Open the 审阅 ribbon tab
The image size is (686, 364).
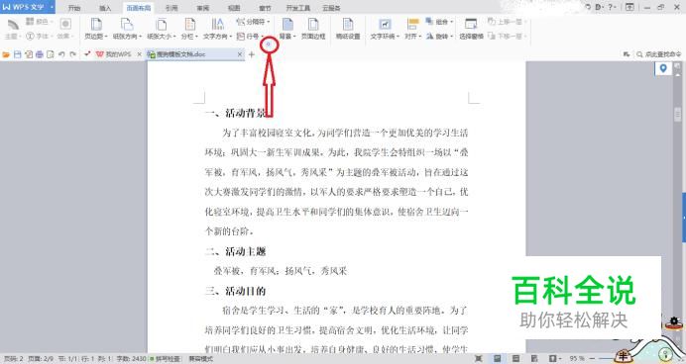tap(202, 8)
